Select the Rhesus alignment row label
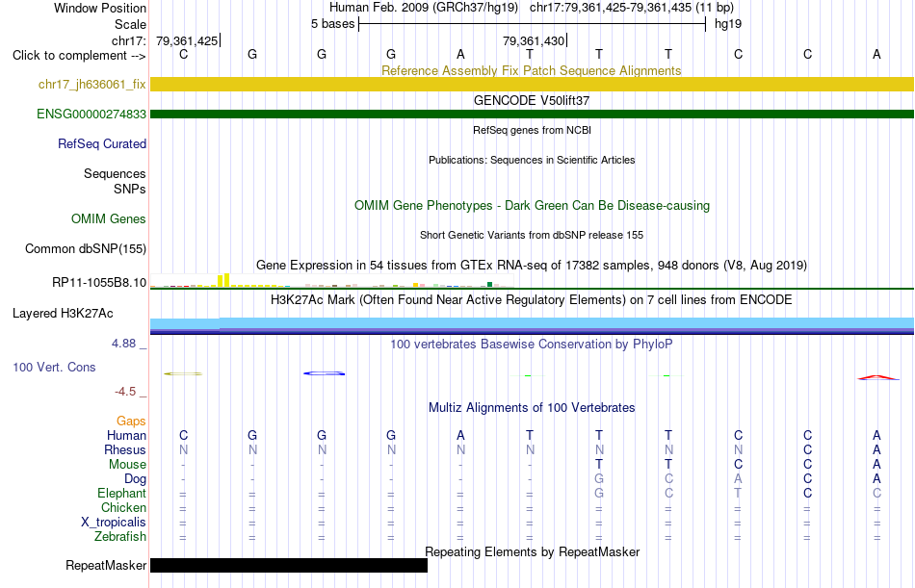The image size is (915, 588). [125, 449]
